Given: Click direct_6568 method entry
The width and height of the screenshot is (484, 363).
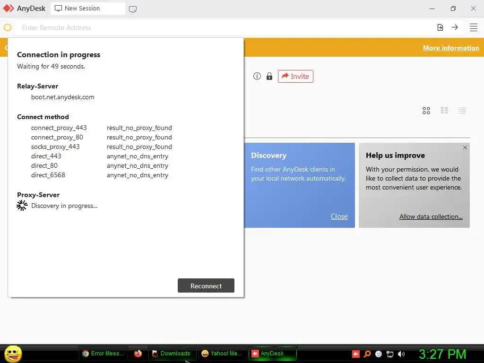Looking at the screenshot, I should point(48,175).
